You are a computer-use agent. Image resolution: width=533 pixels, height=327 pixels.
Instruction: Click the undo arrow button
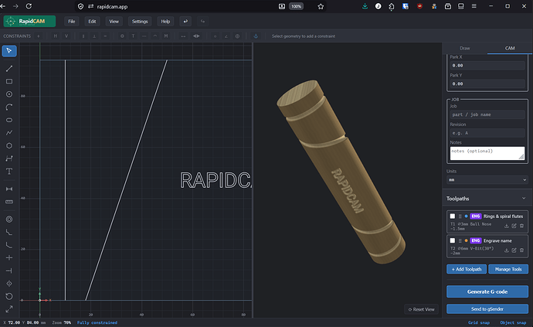(x=185, y=22)
